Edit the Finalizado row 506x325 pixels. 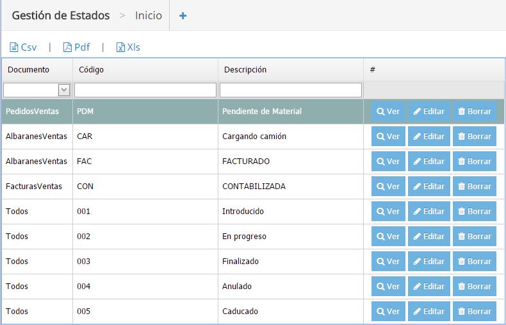point(429,262)
